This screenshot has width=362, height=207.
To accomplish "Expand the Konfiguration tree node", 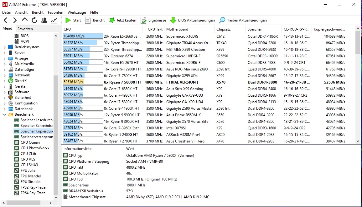I will click(x=4, y=103).
